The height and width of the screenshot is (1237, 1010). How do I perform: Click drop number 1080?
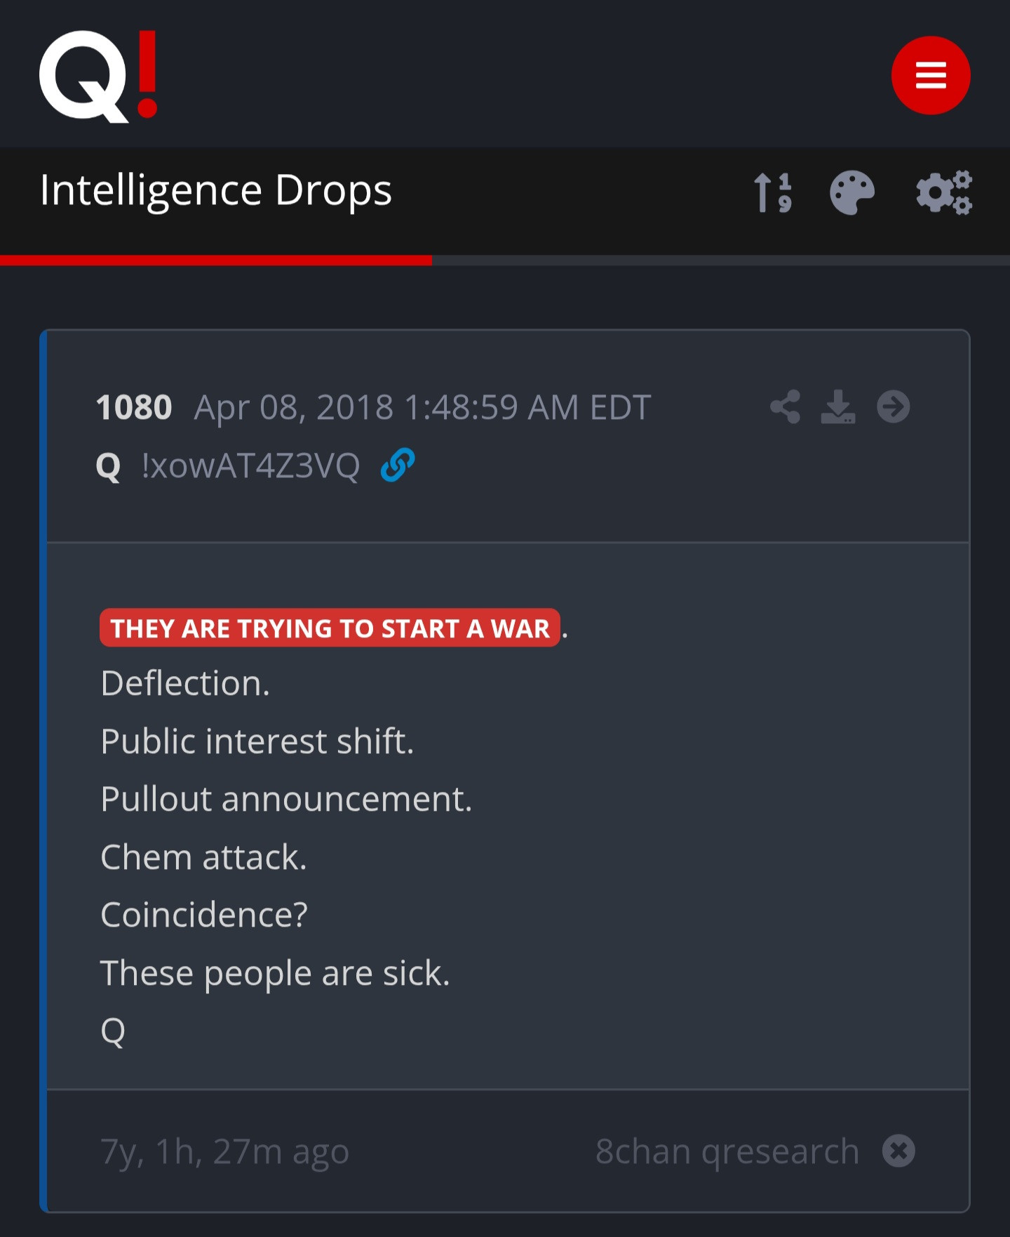(134, 407)
